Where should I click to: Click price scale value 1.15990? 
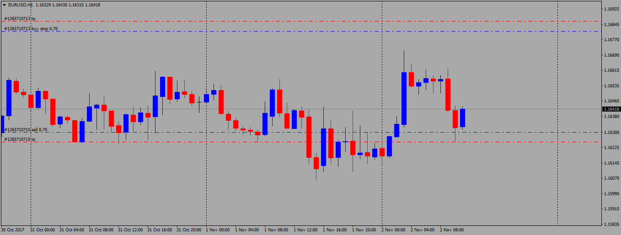(x=611, y=193)
